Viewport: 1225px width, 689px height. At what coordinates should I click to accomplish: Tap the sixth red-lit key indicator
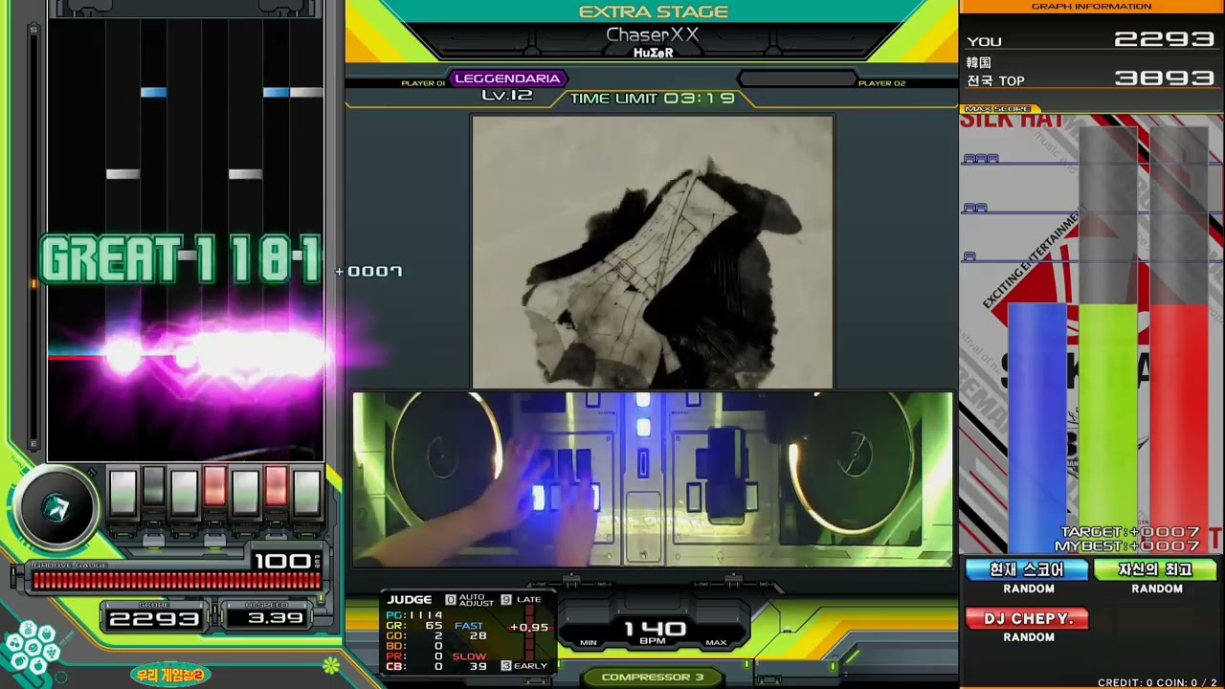[276, 488]
